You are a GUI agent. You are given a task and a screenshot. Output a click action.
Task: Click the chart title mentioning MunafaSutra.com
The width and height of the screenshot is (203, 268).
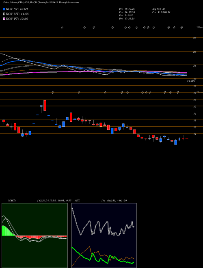[x=41, y=2]
